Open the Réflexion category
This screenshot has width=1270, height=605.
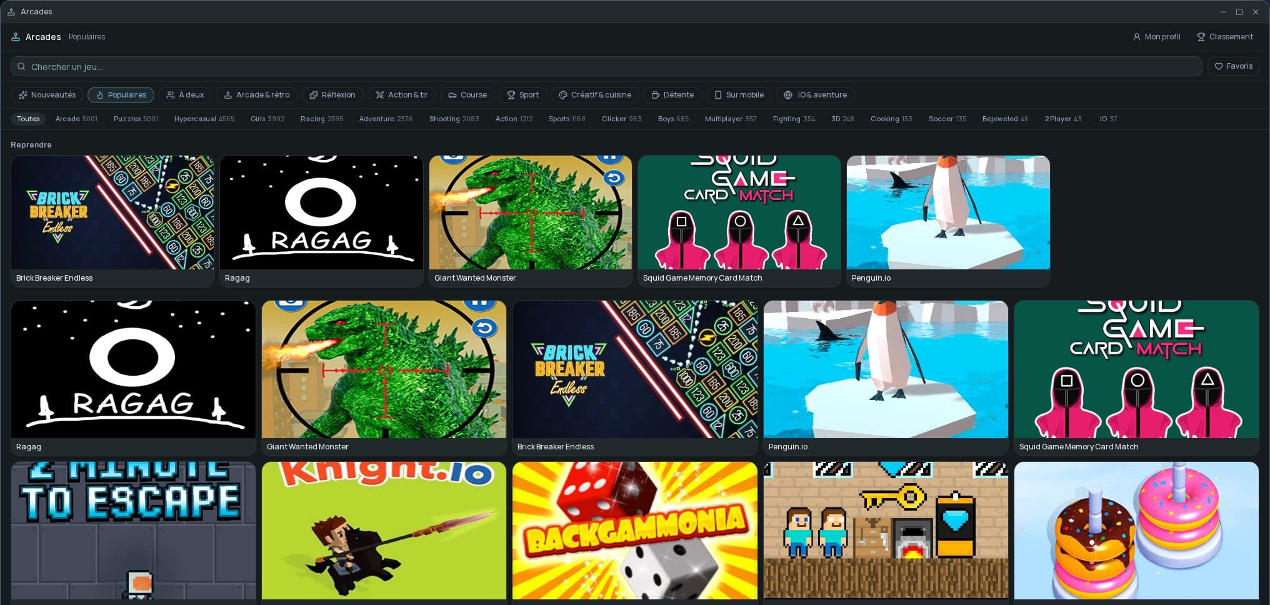coord(332,95)
